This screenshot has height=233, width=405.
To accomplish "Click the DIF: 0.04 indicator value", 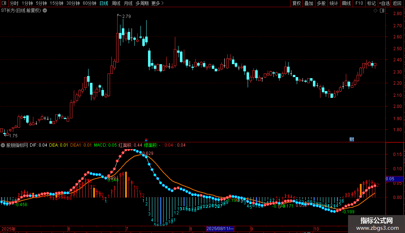I will coord(38,145).
